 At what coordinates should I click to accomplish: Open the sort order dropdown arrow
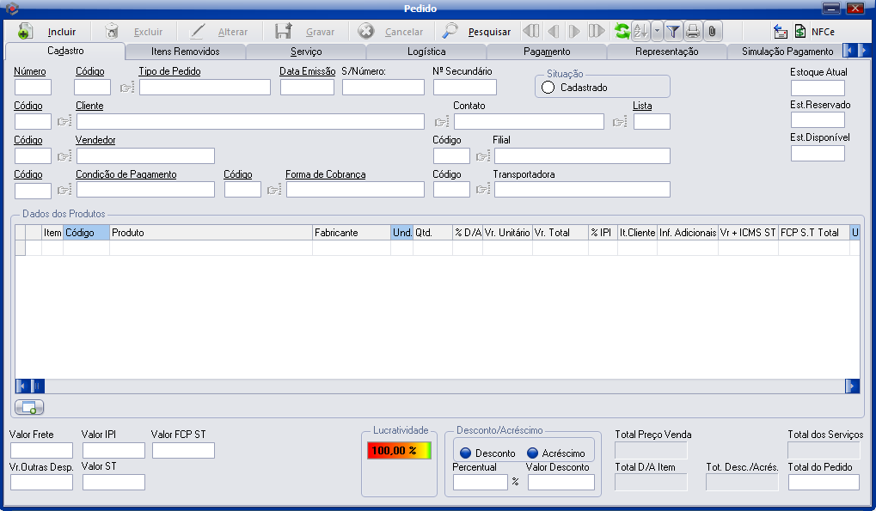click(657, 32)
